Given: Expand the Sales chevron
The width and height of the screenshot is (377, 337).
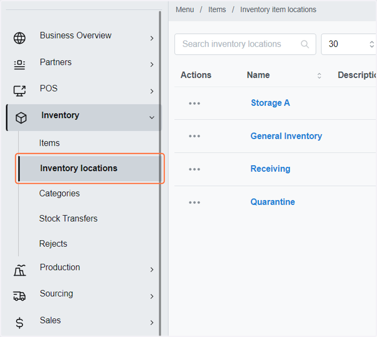Looking at the screenshot, I should pyautogui.click(x=152, y=323).
